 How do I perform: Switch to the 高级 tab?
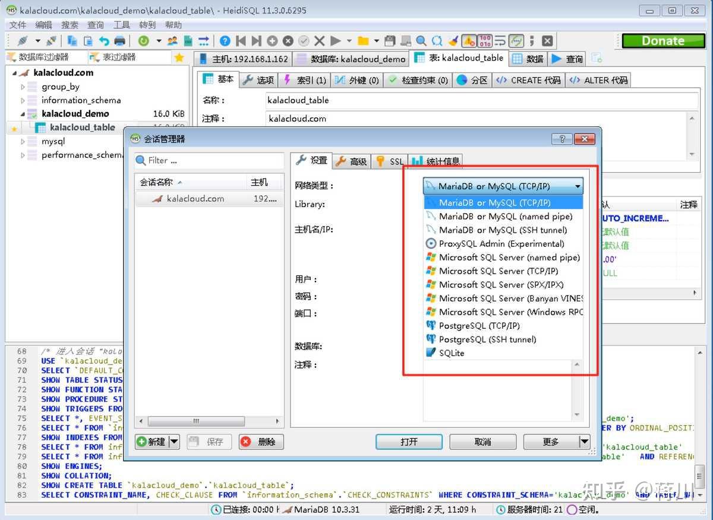[x=351, y=161]
